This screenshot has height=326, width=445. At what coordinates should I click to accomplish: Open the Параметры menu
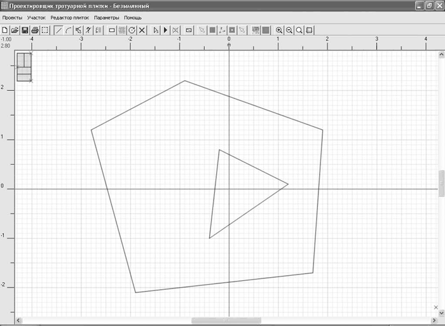106,18
